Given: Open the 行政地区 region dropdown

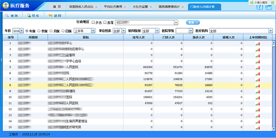Looking at the screenshot, I should coord(176,23).
